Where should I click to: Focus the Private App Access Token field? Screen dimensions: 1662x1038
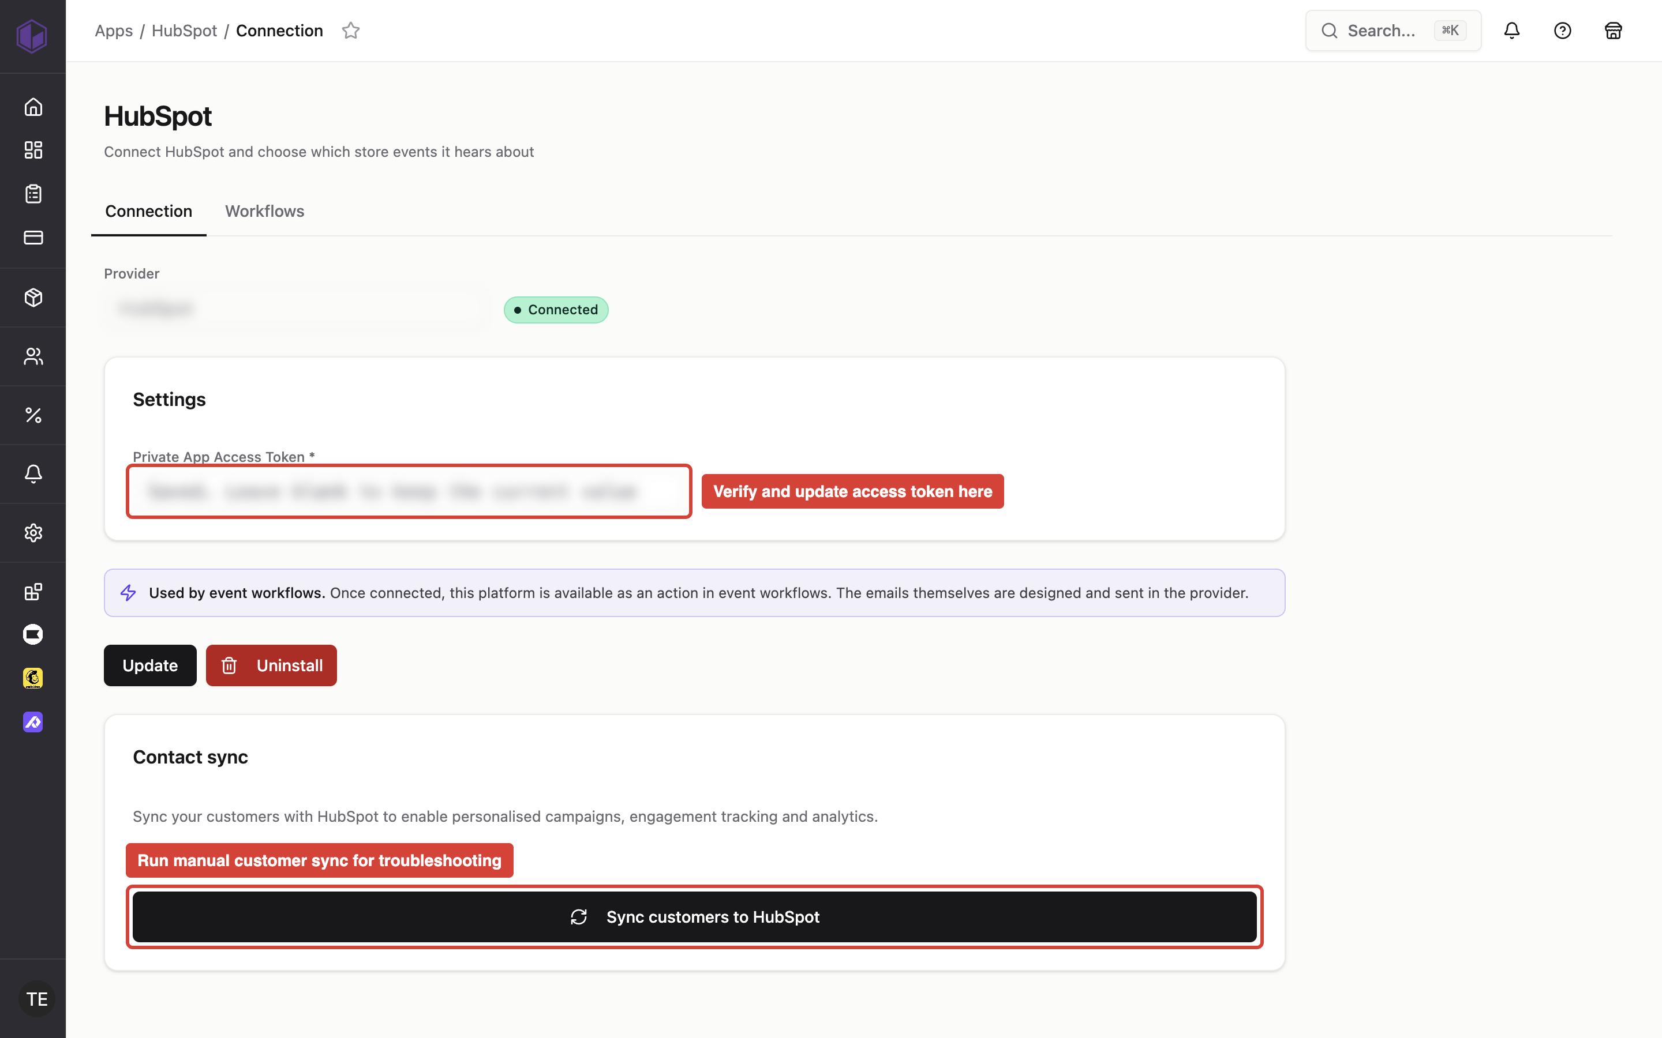click(409, 491)
